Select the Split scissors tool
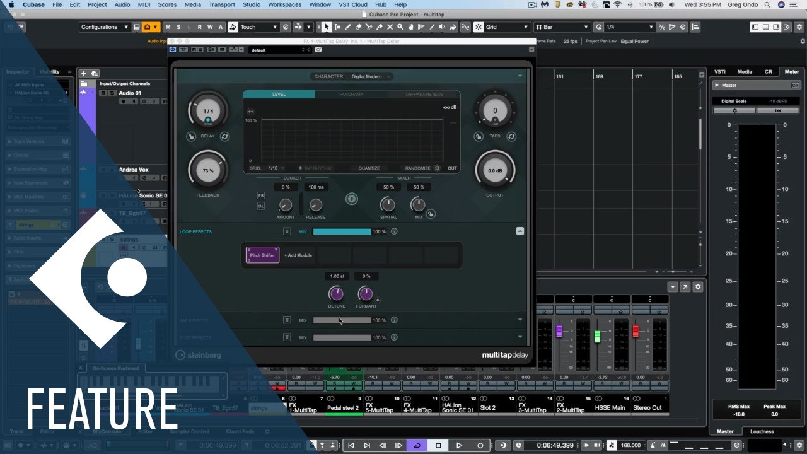The height and width of the screenshot is (454, 807). (369, 27)
